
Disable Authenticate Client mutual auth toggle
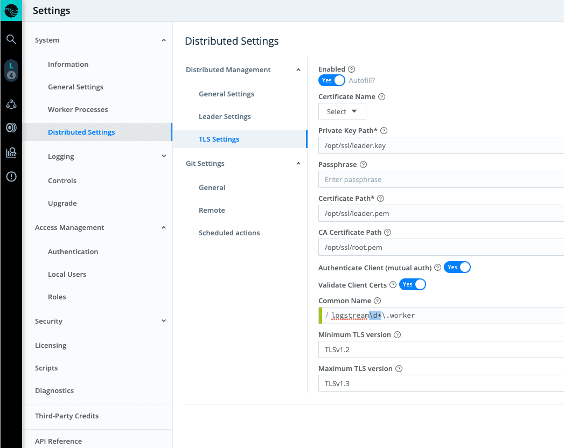coord(457,267)
